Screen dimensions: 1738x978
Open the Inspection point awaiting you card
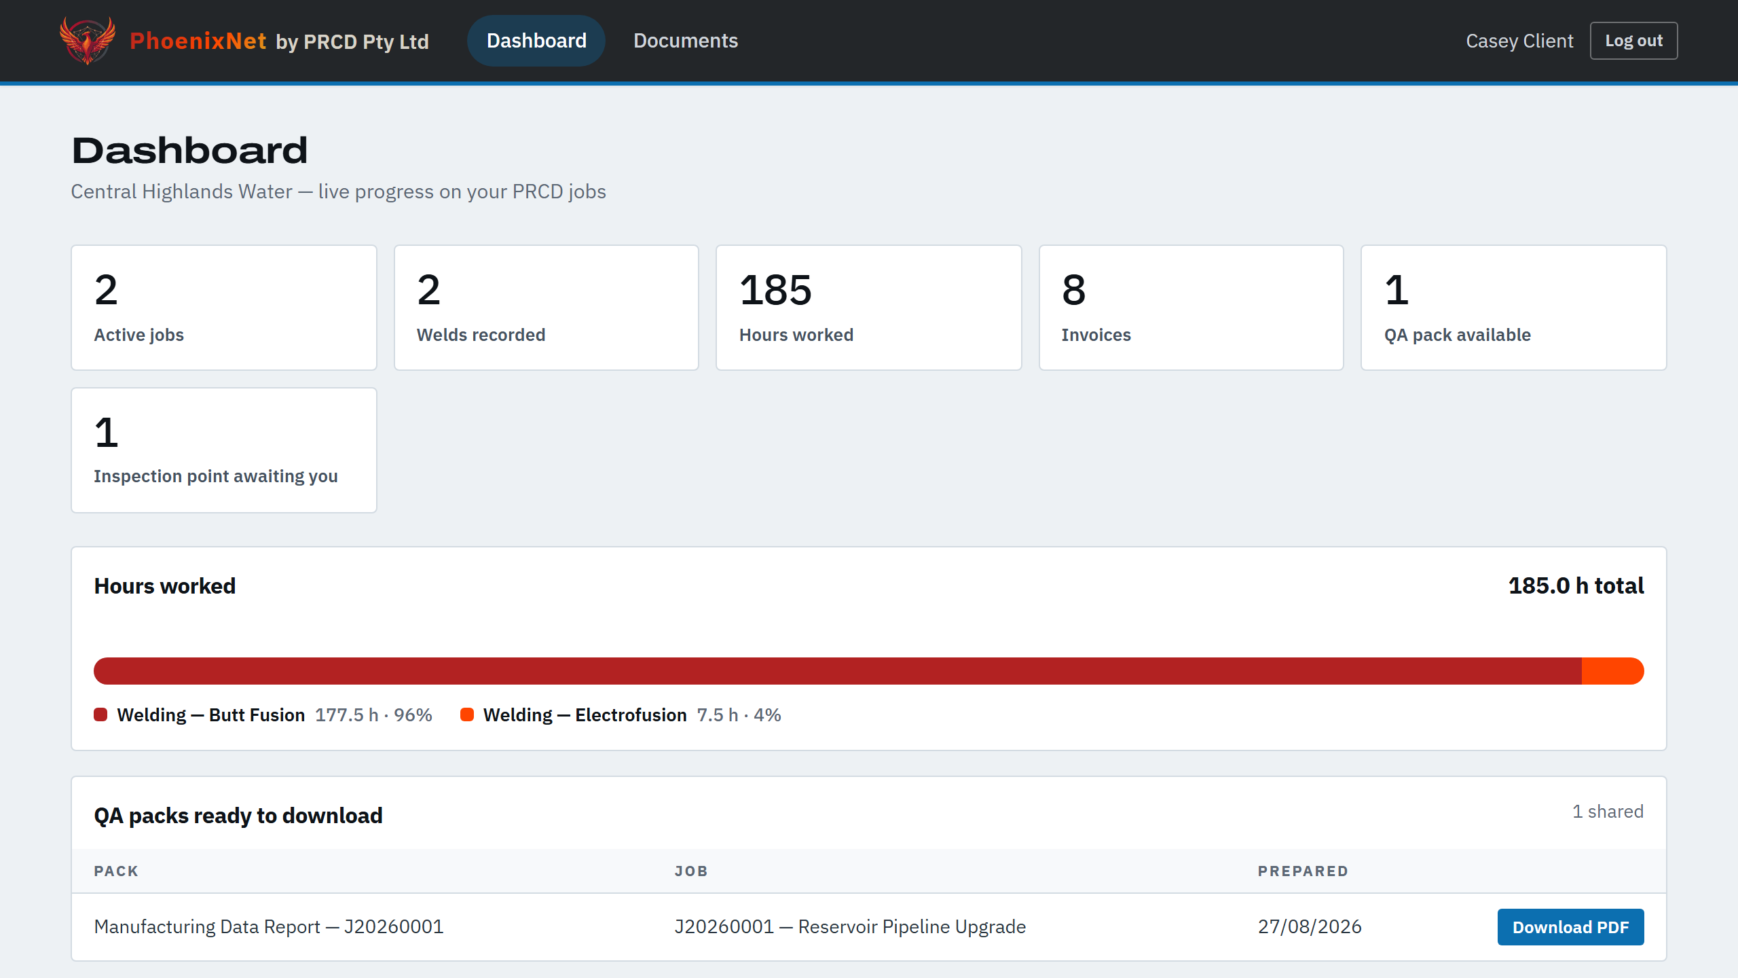[x=224, y=450]
